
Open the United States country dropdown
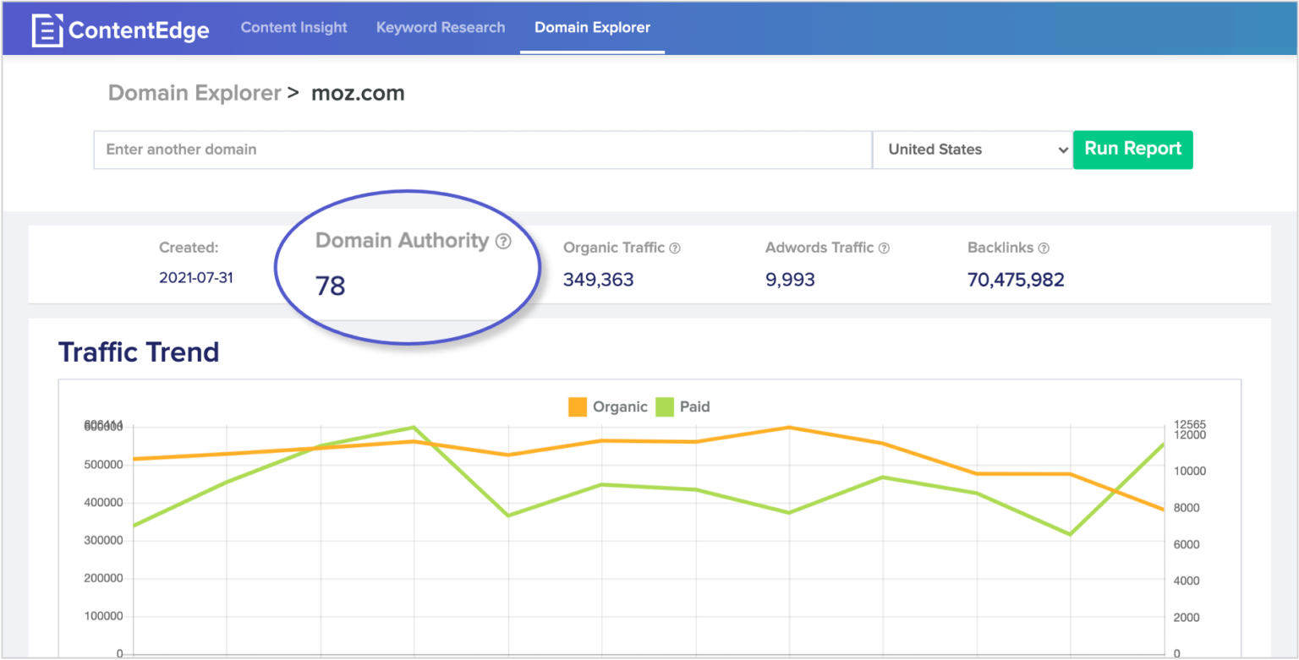tap(973, 150)
